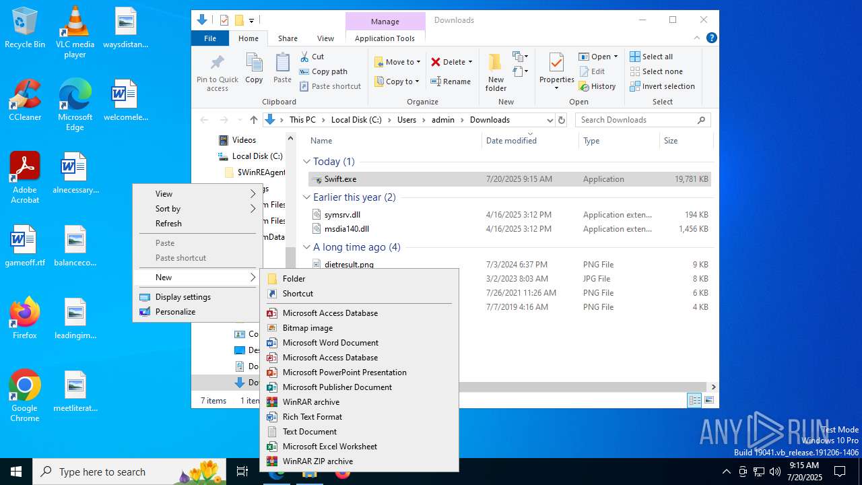
Task: Create new Folder from submenu
Action: pos(359,279)
